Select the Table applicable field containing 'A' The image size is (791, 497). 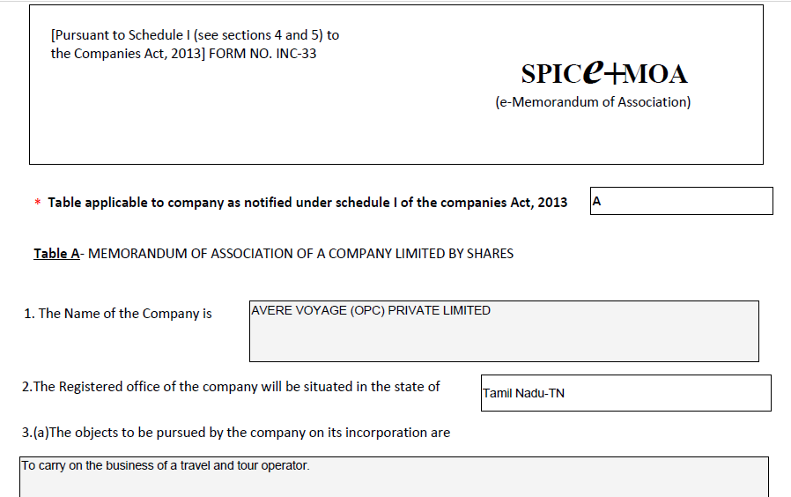[x=681, y=201]
